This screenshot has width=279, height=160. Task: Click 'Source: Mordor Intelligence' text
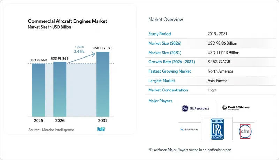(x=51, y=130)
